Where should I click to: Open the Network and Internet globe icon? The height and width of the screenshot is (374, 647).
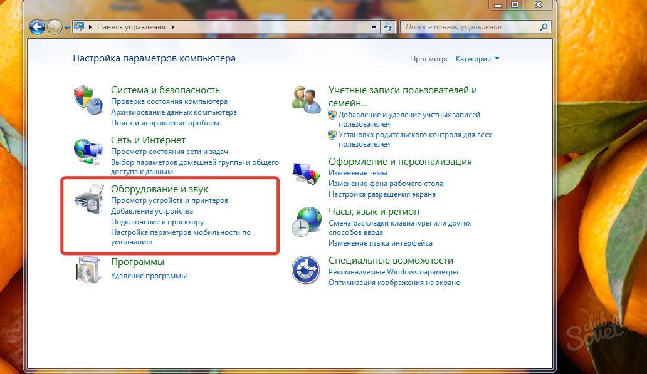88,152
